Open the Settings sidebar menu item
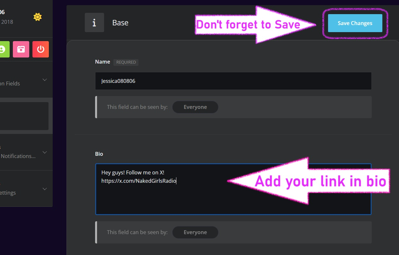This screenshot has width=399, height=255. click(8, 193)
